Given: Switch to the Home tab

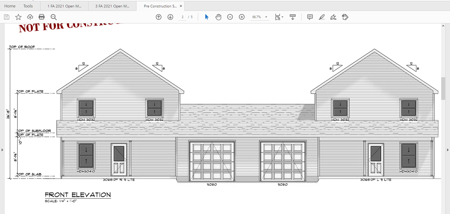Looking at the screenshot, I should tap(9, 6).
